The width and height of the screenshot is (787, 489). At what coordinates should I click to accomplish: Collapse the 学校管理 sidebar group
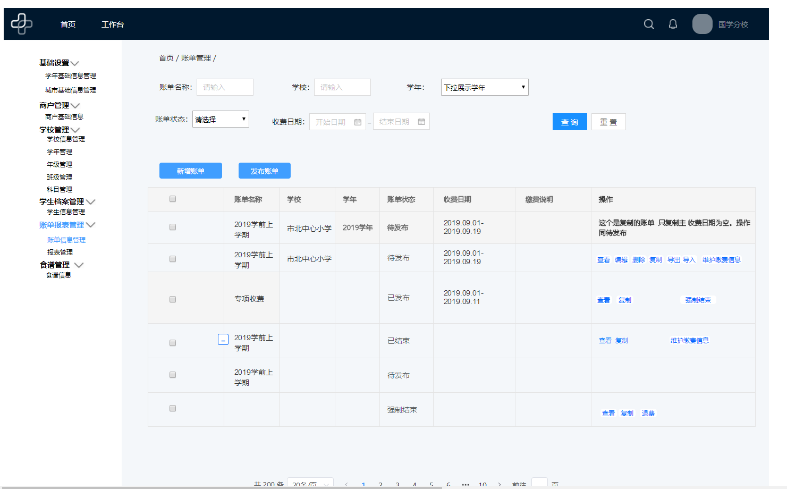(x=75, y=130)
